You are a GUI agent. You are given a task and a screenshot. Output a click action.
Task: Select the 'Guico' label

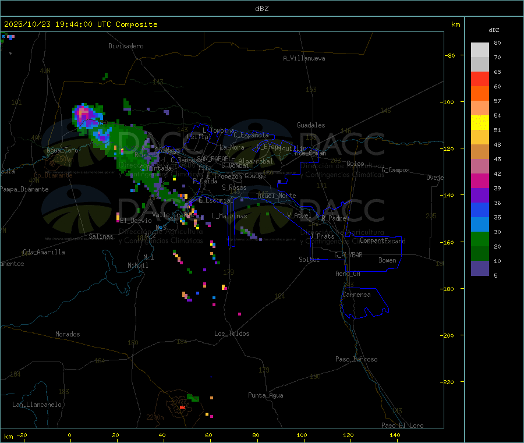[x=355, y=164]
